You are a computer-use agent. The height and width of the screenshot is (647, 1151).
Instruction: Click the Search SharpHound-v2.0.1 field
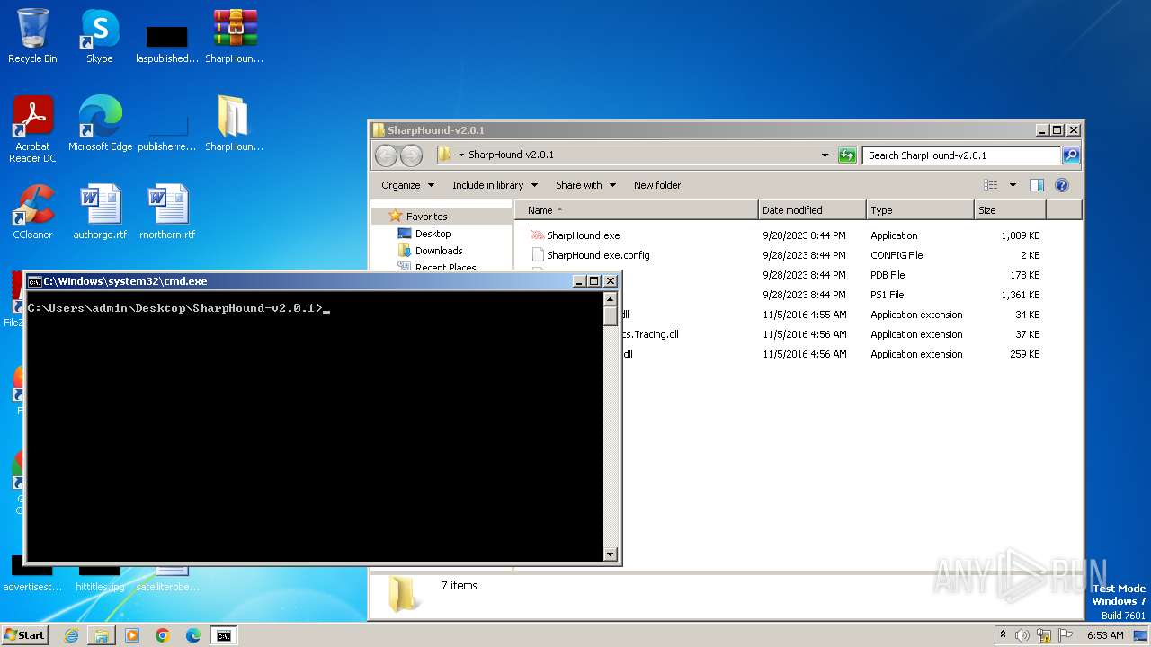tap(961, 155)
